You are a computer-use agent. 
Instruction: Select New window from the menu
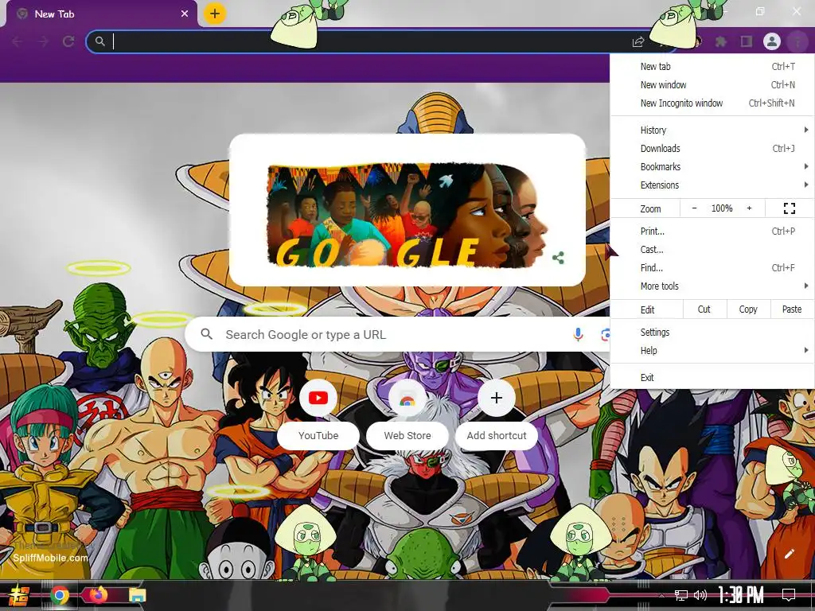point(712,84)
